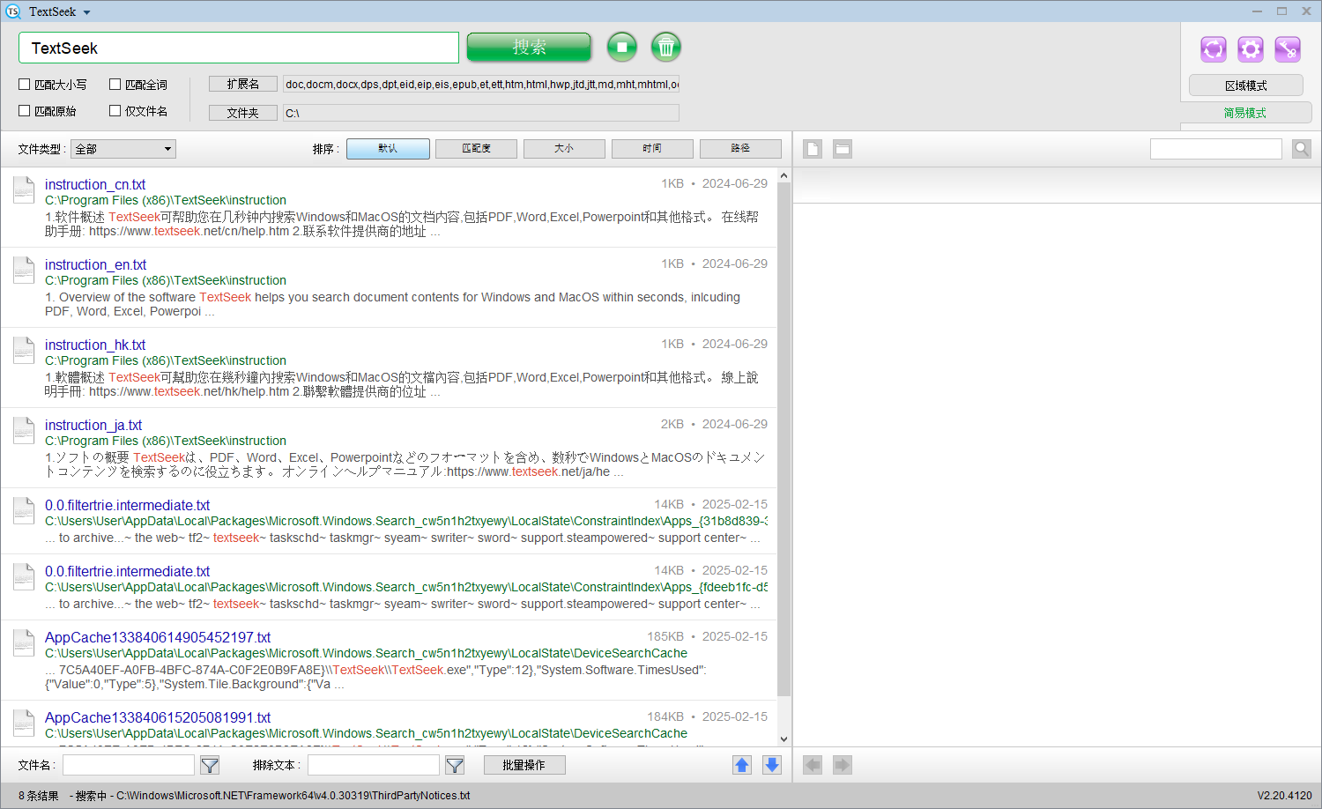The image size is (1322, 809).
Task: Click the filter funnel beside 文件名 field
Action: (x=209, y=765)
